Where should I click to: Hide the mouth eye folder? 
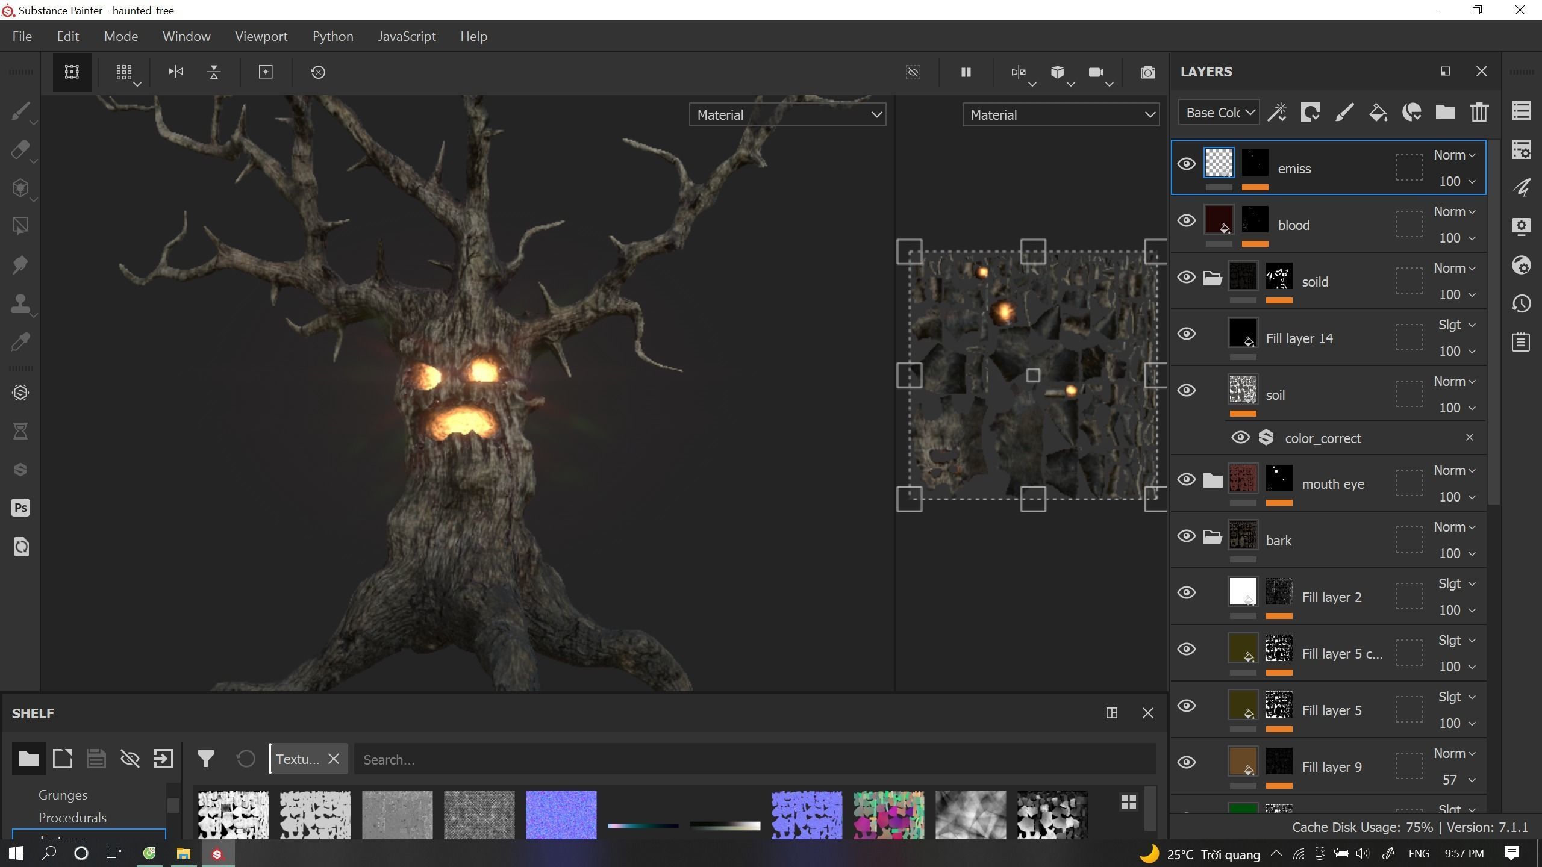(1187, 479)
